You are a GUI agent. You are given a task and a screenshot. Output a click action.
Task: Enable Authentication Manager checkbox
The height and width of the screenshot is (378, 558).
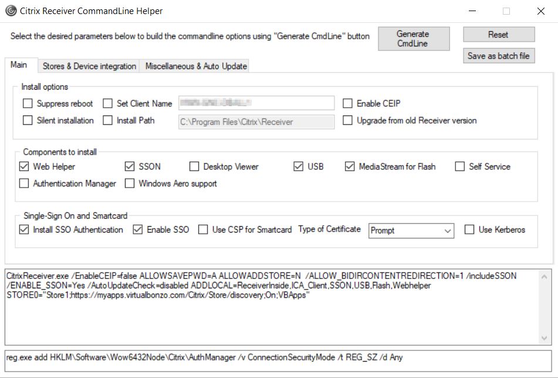click(x=24, y=183)
